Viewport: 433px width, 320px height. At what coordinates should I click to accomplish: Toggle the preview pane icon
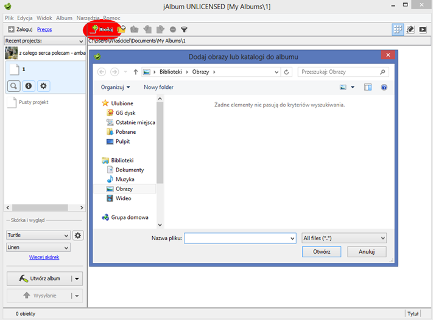pyautogui.click(x=368, y=88)
